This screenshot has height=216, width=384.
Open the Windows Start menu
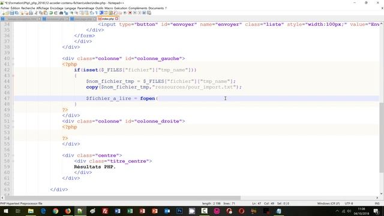tap(5, 211)
